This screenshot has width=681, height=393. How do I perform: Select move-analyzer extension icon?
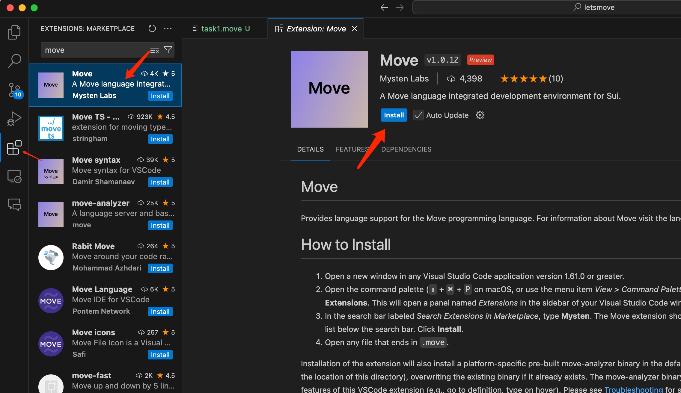[51, 214]
